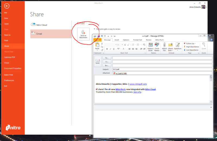Image resolution: width=217 pixels, height=141 pixels.
Task: Click Grow Font icon
Action: pyautogui.click(x=125, y=45)
